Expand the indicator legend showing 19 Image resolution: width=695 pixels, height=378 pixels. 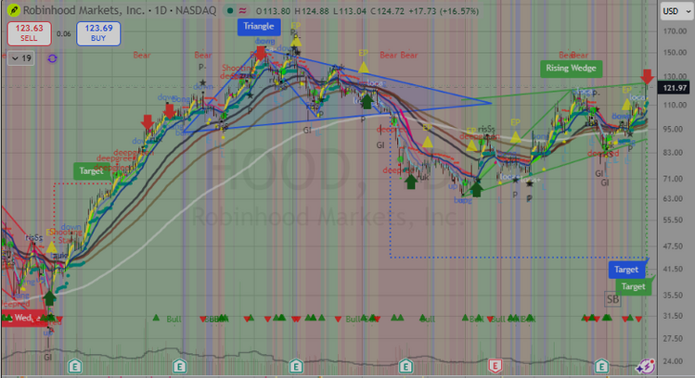pos(20,58)
